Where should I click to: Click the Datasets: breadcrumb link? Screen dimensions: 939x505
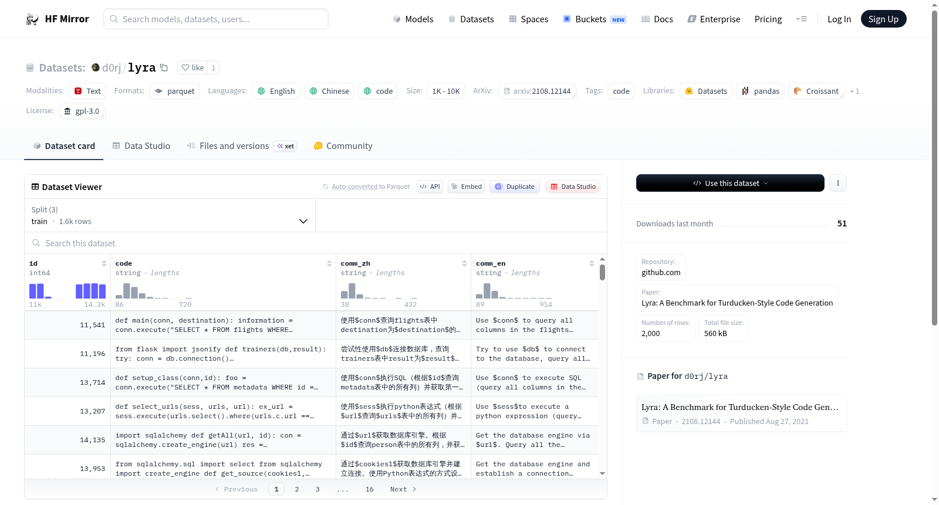point(62,67)
